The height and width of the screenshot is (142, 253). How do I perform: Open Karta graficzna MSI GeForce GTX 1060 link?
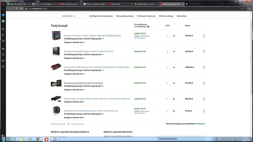(x=98, y=67)
